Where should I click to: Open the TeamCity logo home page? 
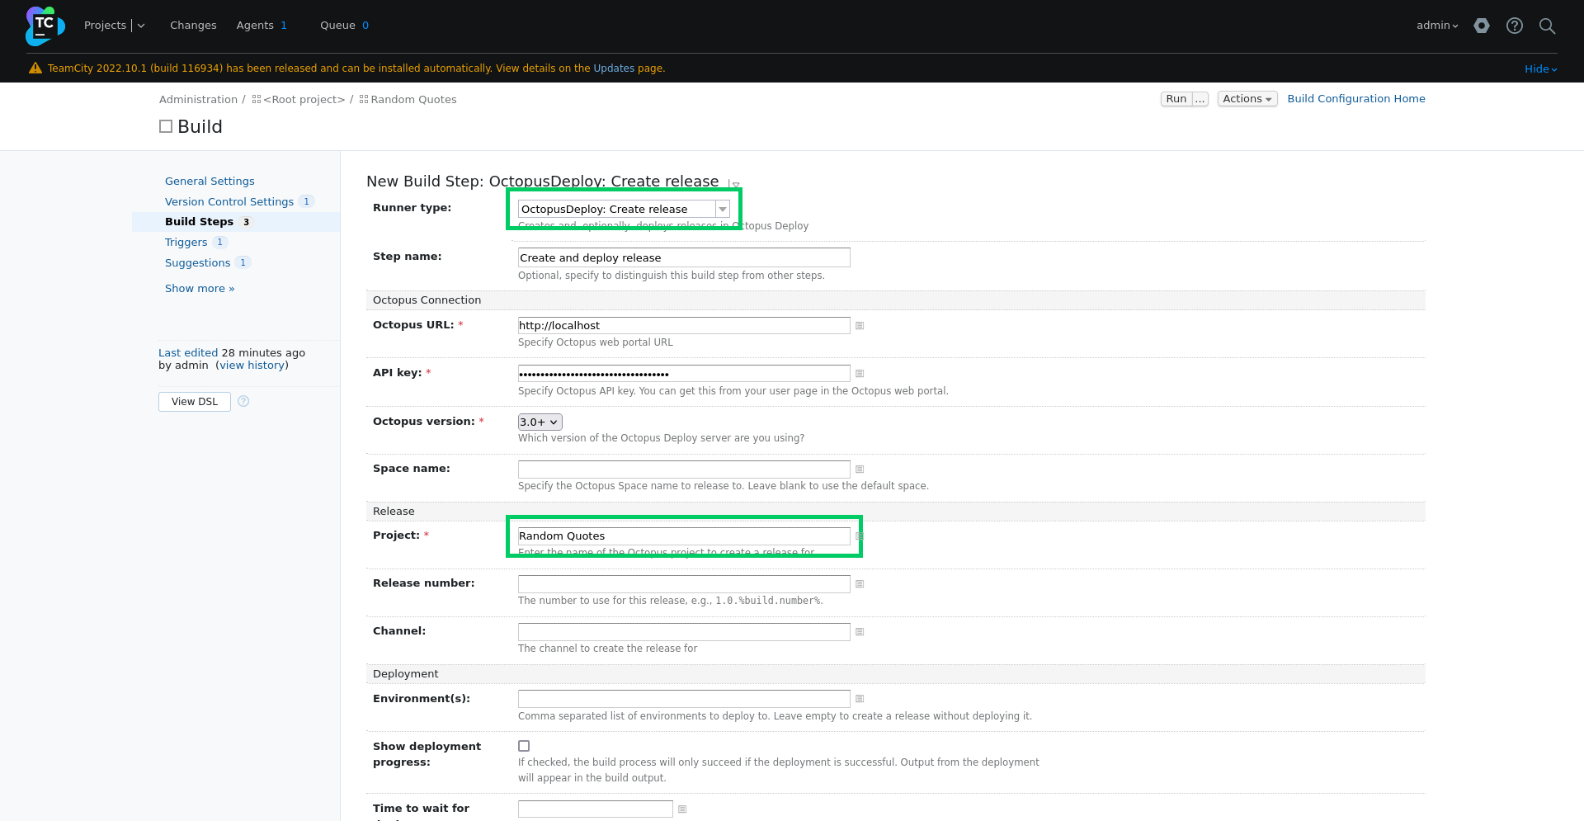45,26
